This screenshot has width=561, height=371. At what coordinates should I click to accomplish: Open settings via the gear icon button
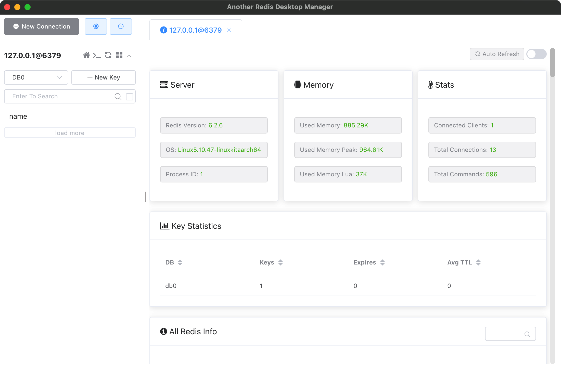96,26
